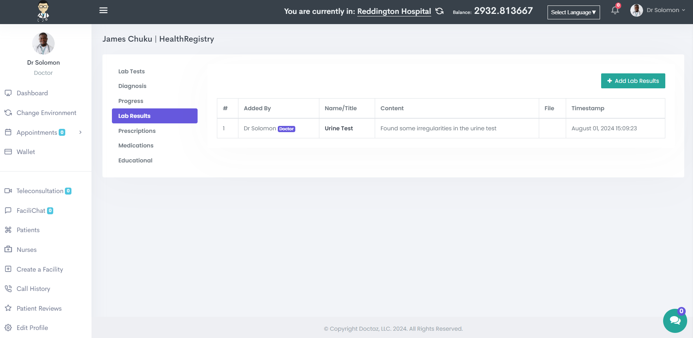Click the Call History phone icon
The image size is (693, 338).
(x=8, y=289)
